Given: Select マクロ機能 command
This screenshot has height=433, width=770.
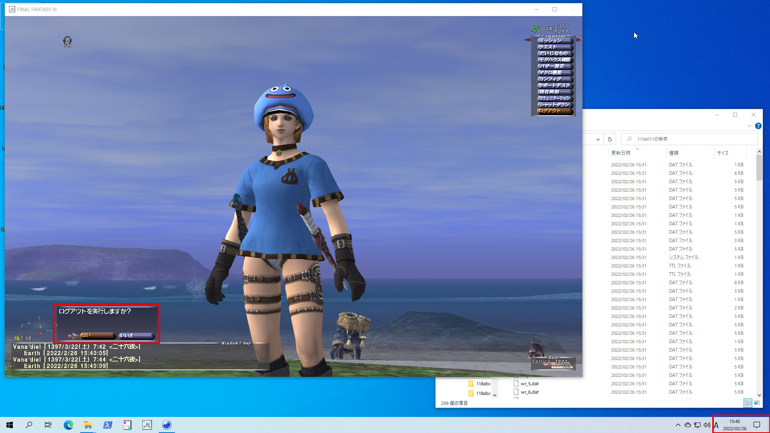Looking at the screenshot, I should point(555,73).
